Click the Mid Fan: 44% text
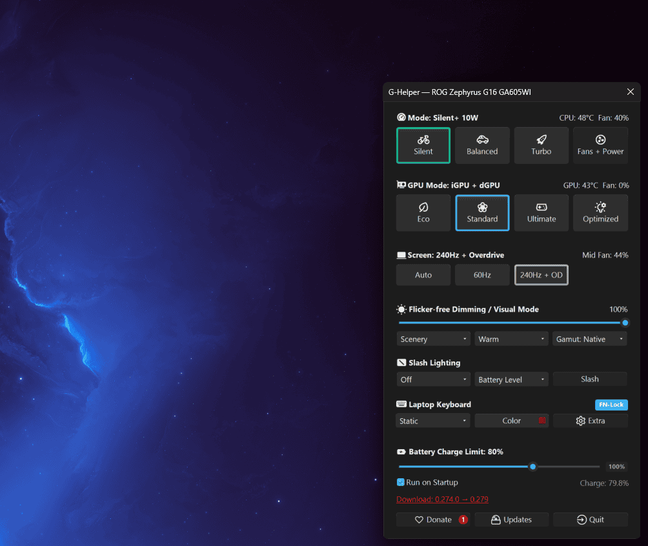 coord(605,255)
